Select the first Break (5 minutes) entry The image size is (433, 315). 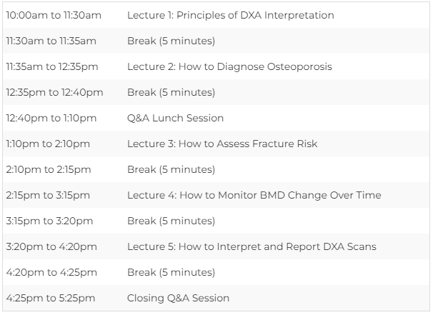(171, 41)
